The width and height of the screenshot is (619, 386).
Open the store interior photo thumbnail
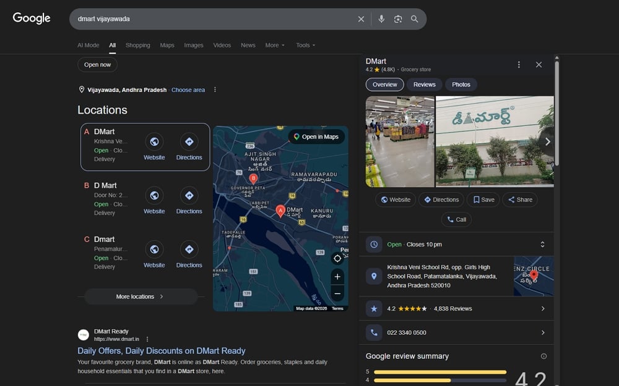pos(400,142)
